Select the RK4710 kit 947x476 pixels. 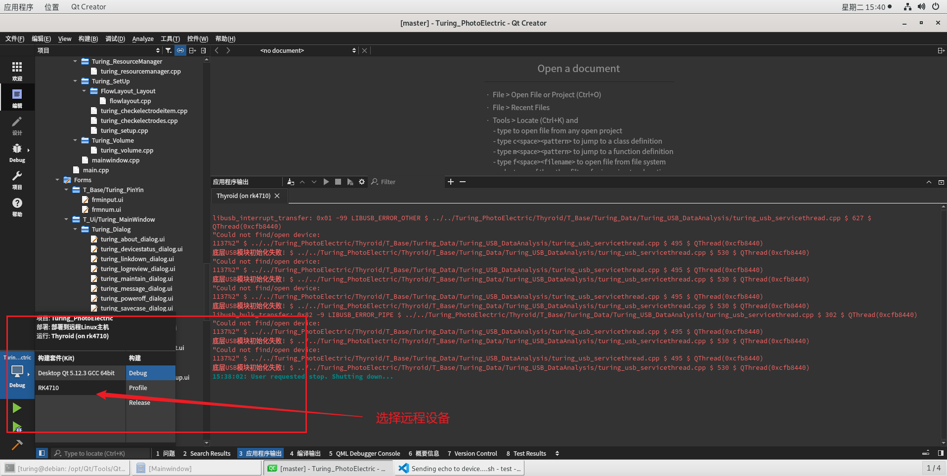(x=80, y=388)
